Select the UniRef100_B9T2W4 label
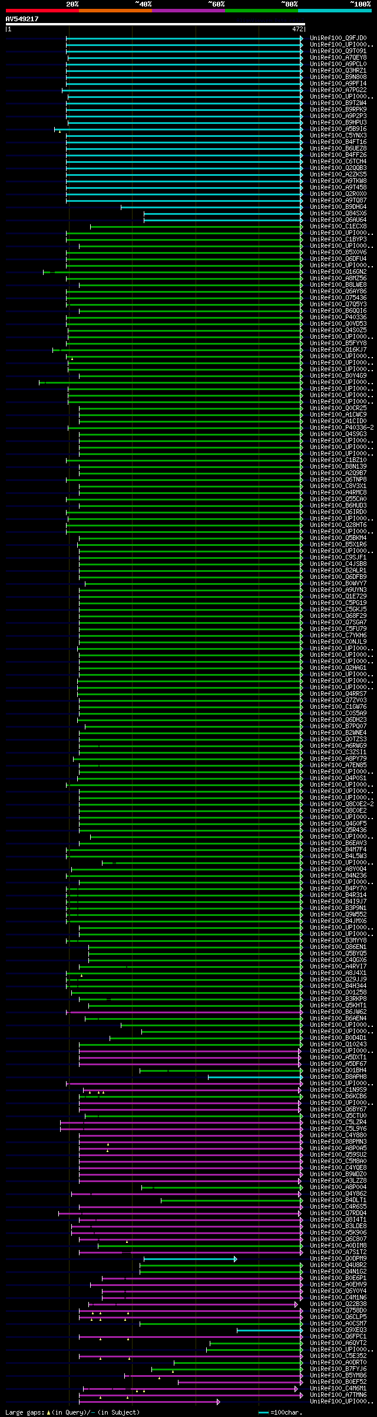The height and width of the screenshot is (1417, 377). point(338,103)
